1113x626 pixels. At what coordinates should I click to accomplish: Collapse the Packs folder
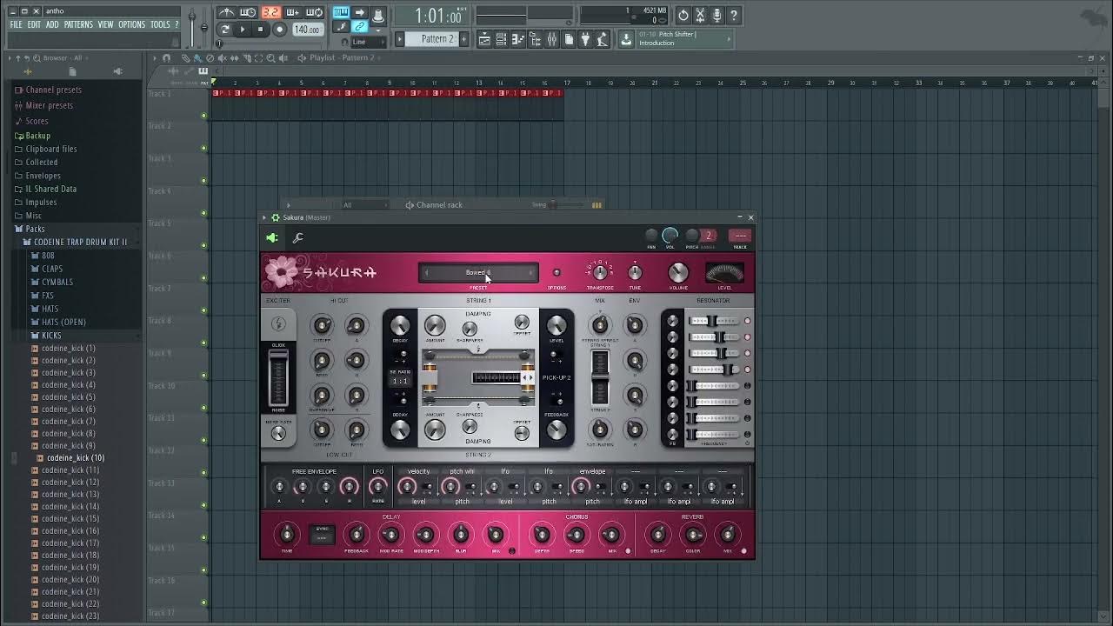[x=35, y=229]
